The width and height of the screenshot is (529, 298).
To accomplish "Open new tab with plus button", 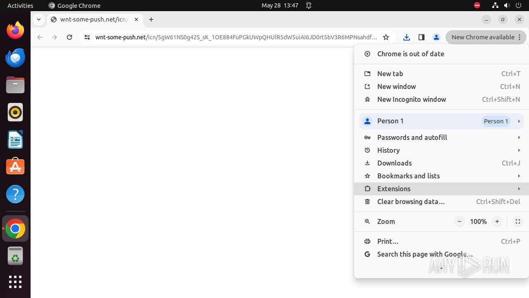I will 151,19.
